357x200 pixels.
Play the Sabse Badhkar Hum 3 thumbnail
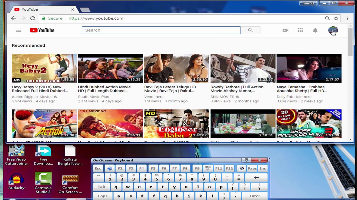309,124
